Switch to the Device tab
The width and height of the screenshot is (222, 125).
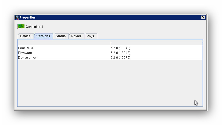click(x=26, y=36)
